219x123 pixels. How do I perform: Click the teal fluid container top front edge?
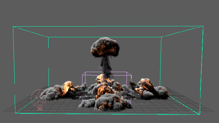point(108,26)
